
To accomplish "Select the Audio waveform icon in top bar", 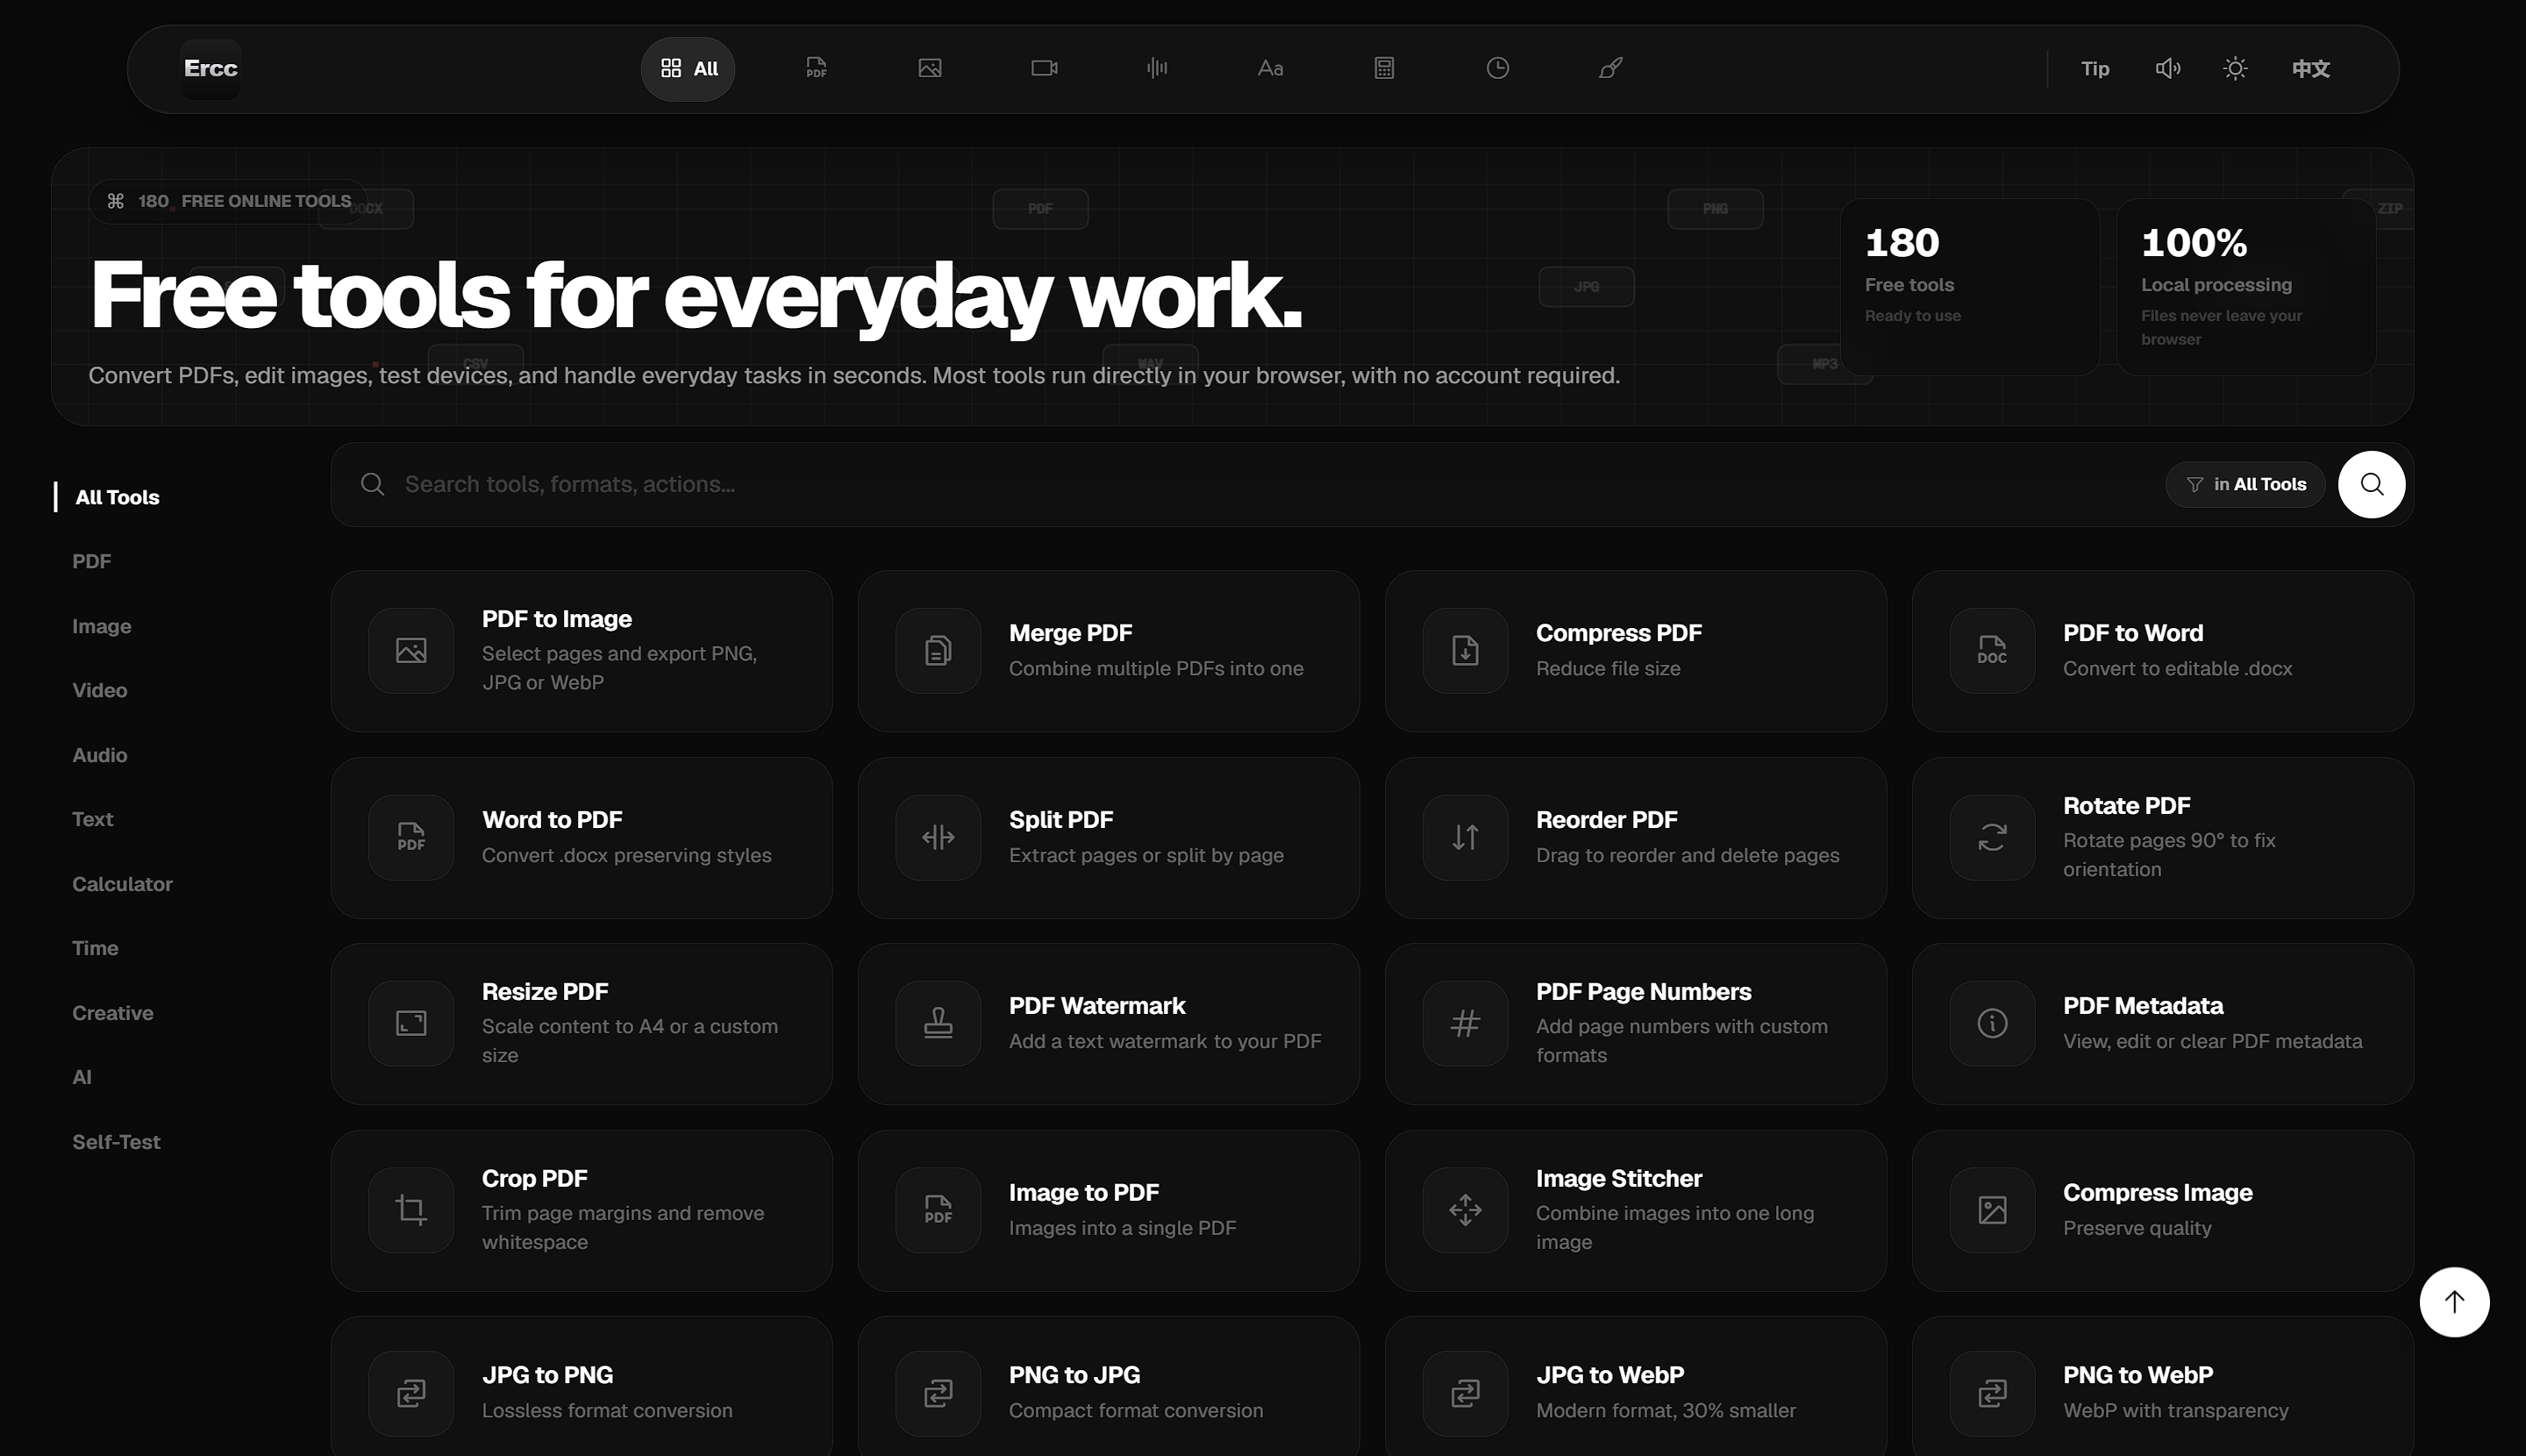I will [x=1157, y=68].
